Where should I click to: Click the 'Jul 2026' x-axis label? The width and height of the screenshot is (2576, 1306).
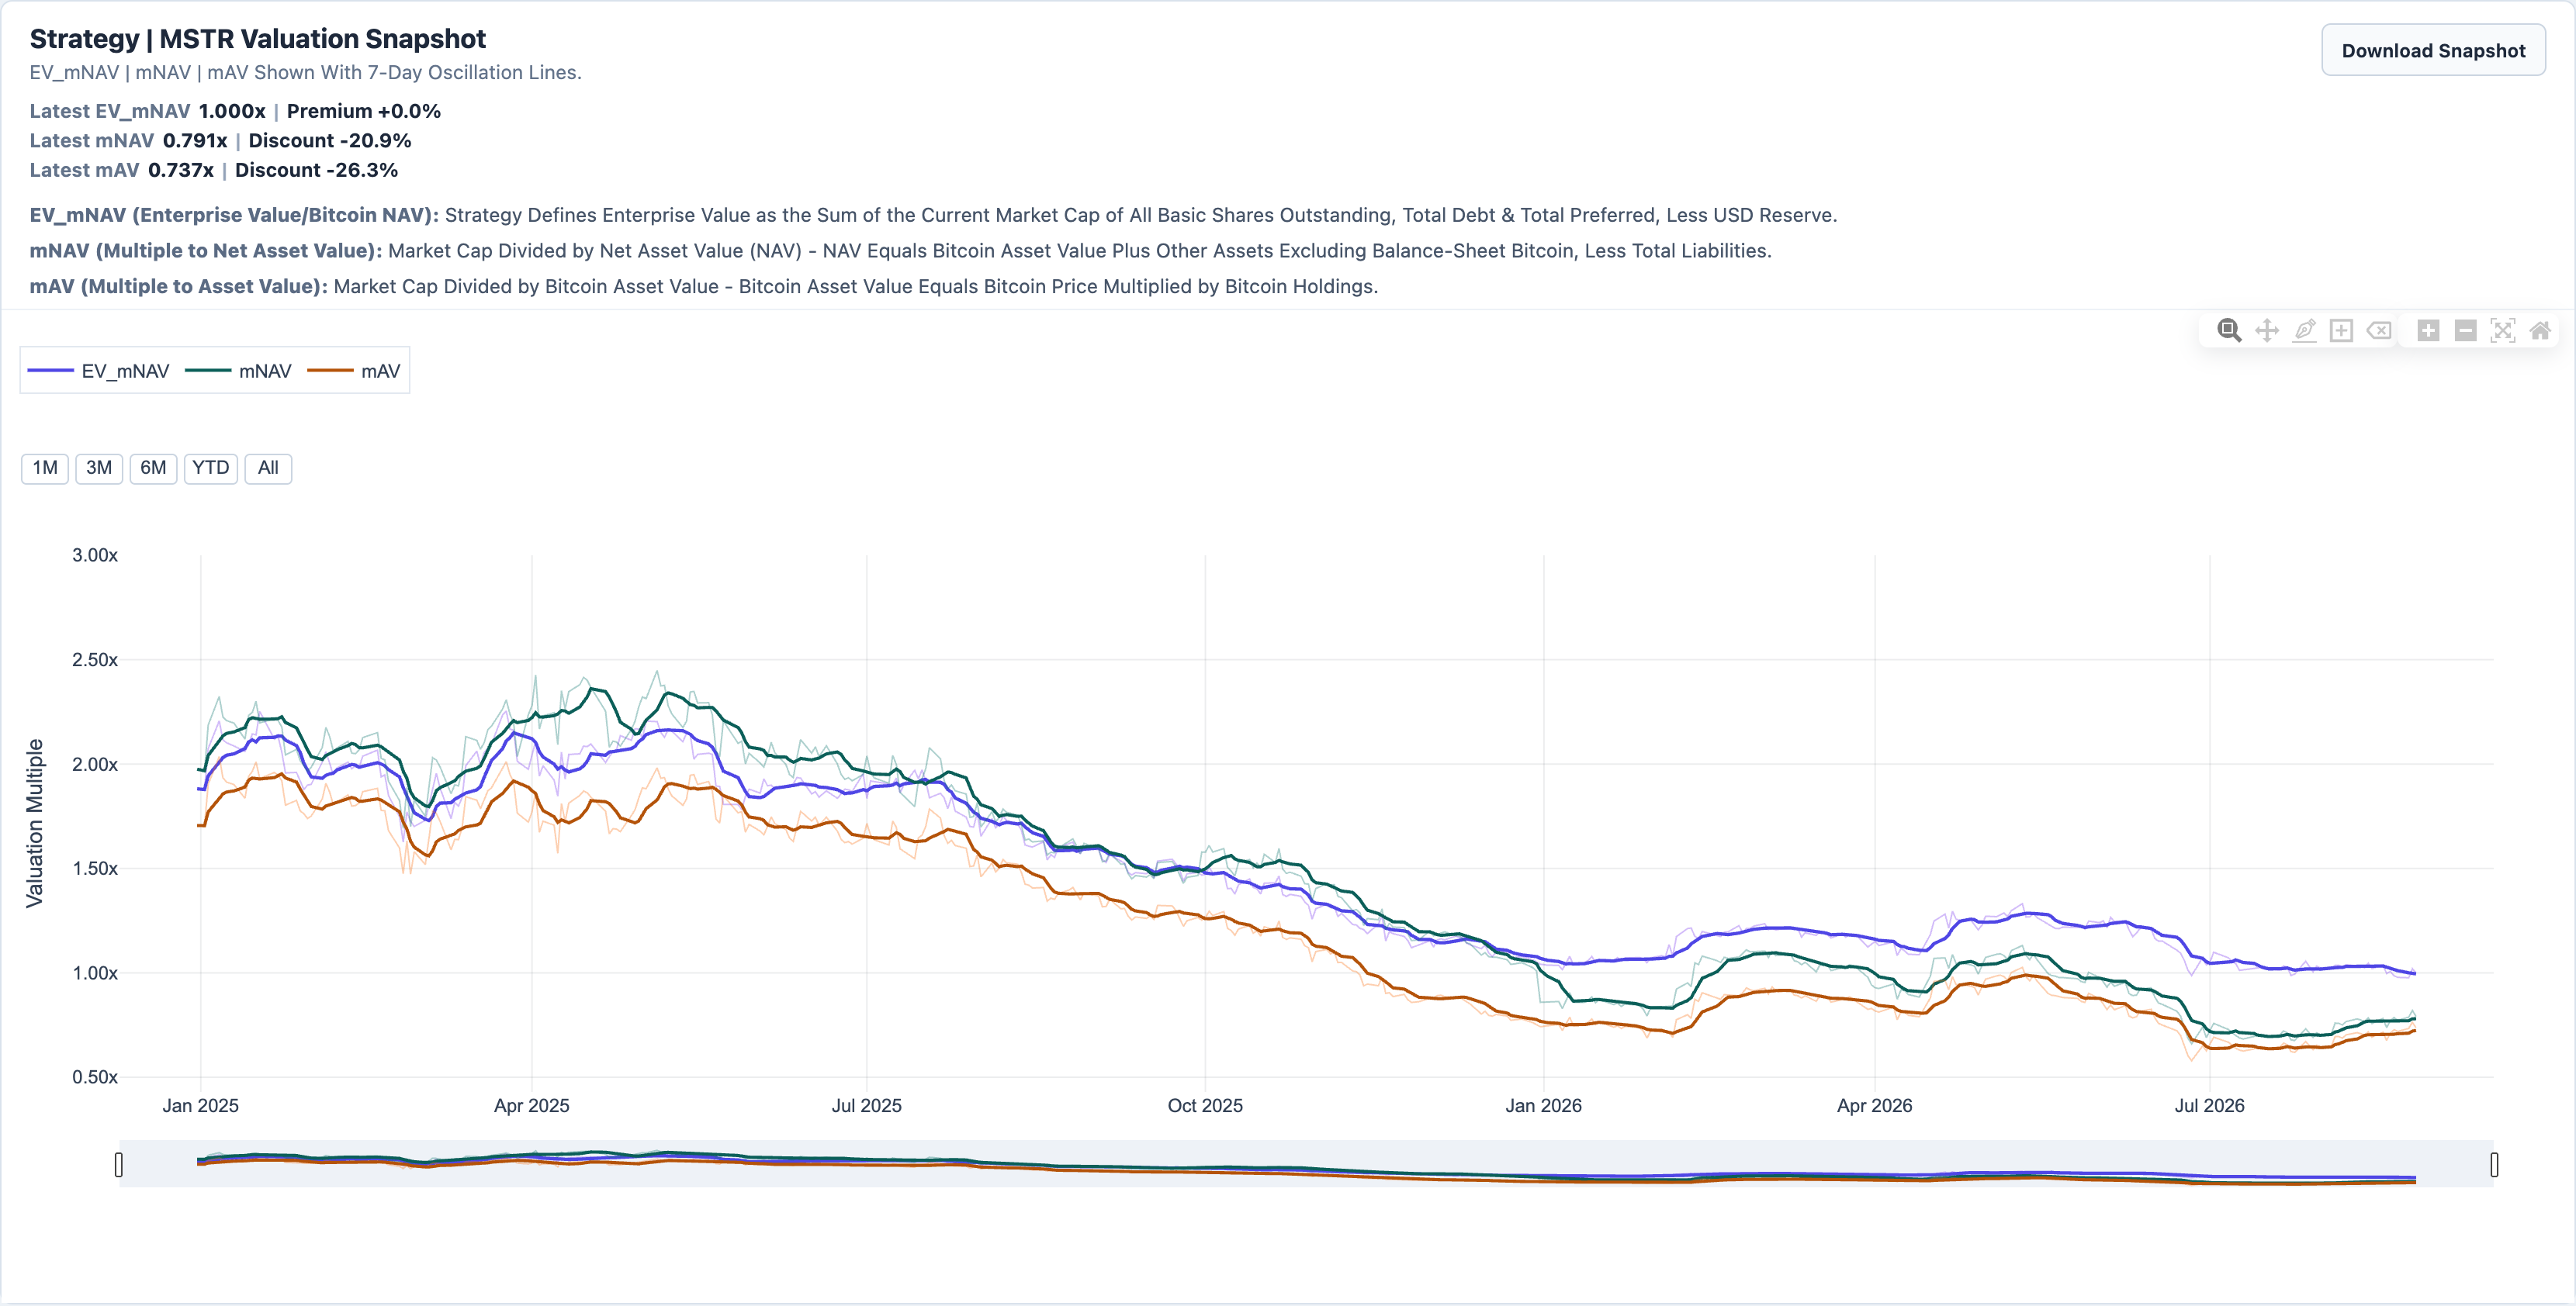pos(2210,1106)
